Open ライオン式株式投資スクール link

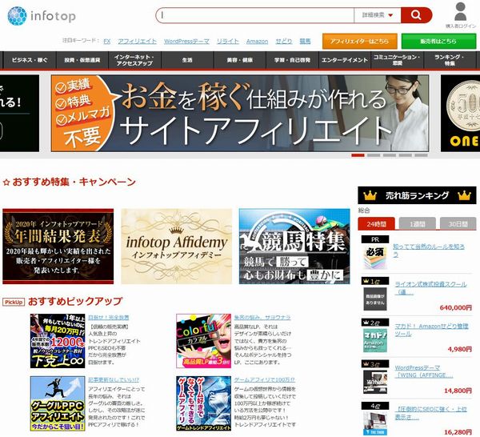(430, 288)
